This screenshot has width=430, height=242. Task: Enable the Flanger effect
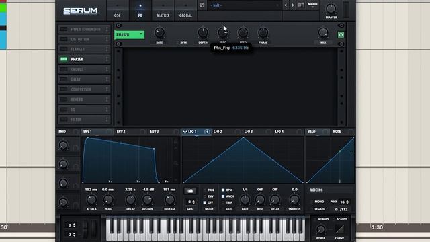(64, 49)
